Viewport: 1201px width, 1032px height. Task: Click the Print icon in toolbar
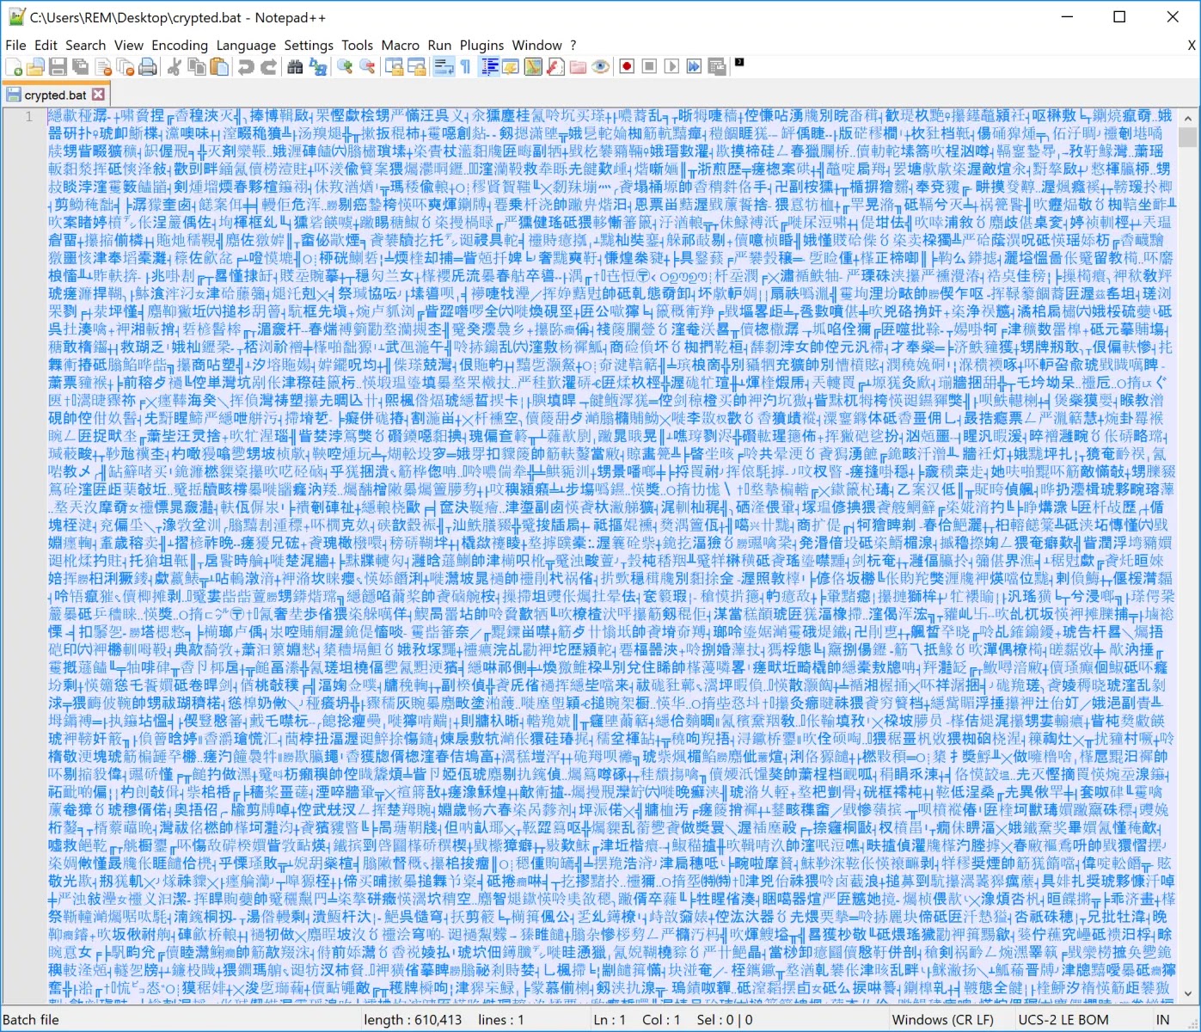[x=147, y=67]
